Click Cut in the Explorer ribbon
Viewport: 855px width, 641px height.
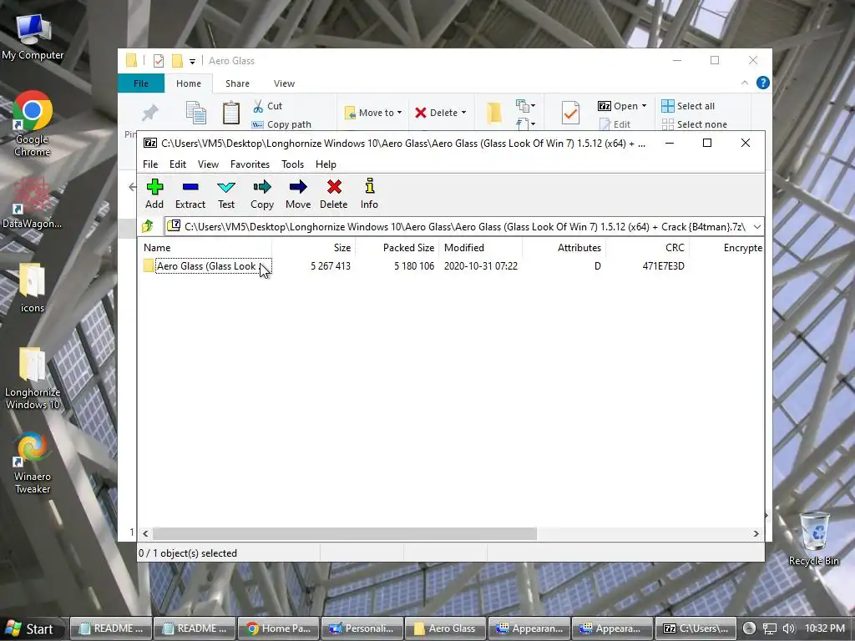[x=268, y=106]
